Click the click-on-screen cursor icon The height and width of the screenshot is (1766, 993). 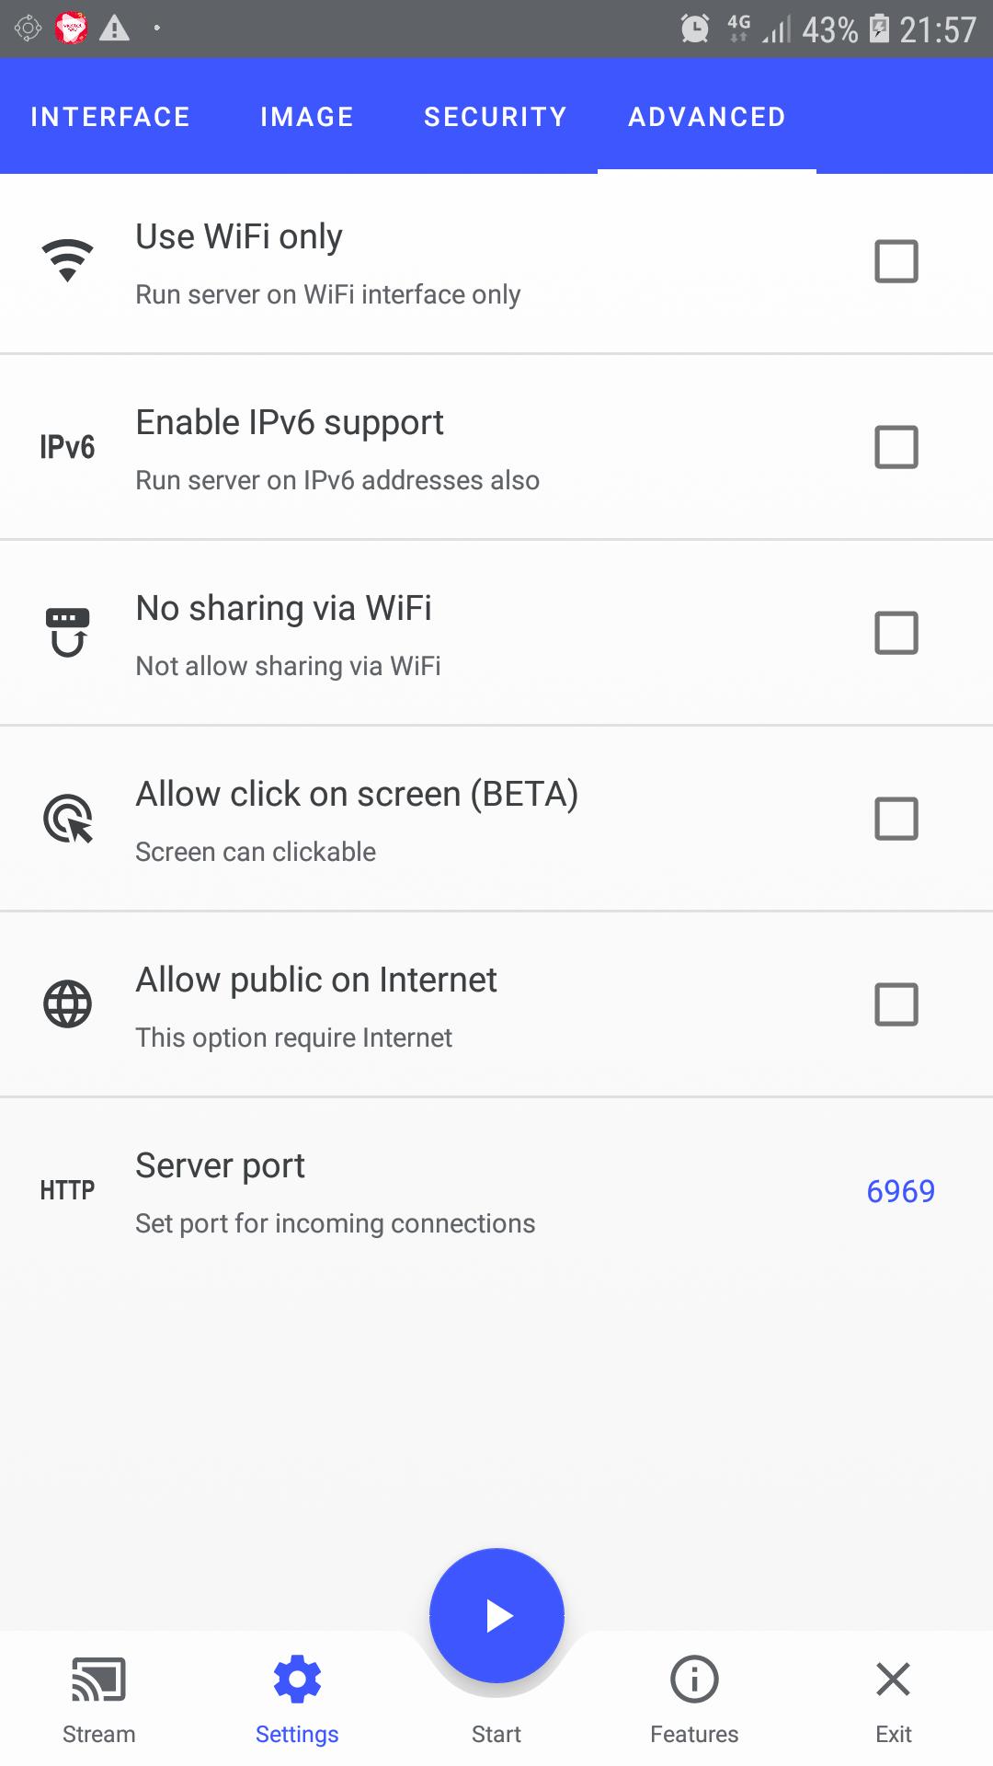coord(67,819)
